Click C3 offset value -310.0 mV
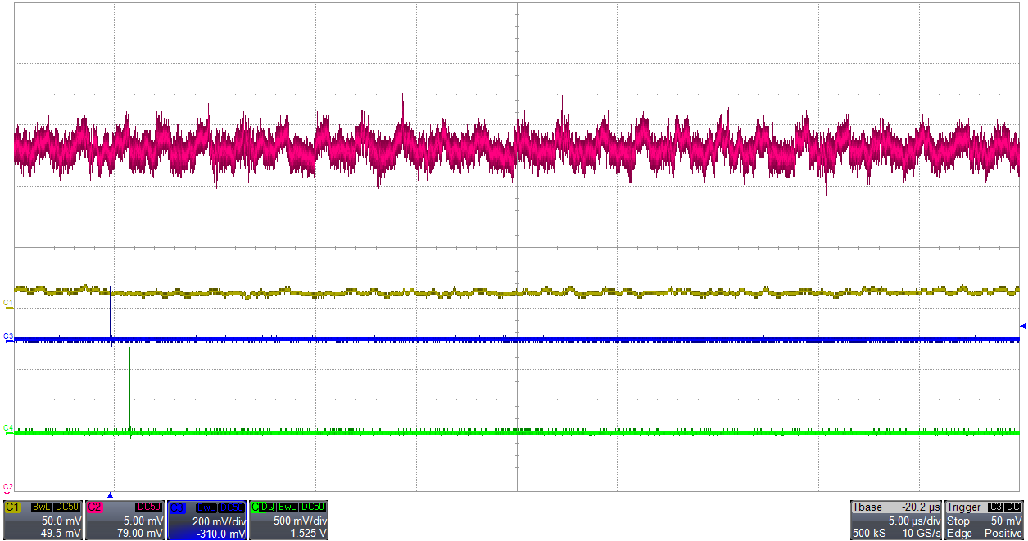Image resolution: width=1028 pixels, height=541 pixels. 222,534
